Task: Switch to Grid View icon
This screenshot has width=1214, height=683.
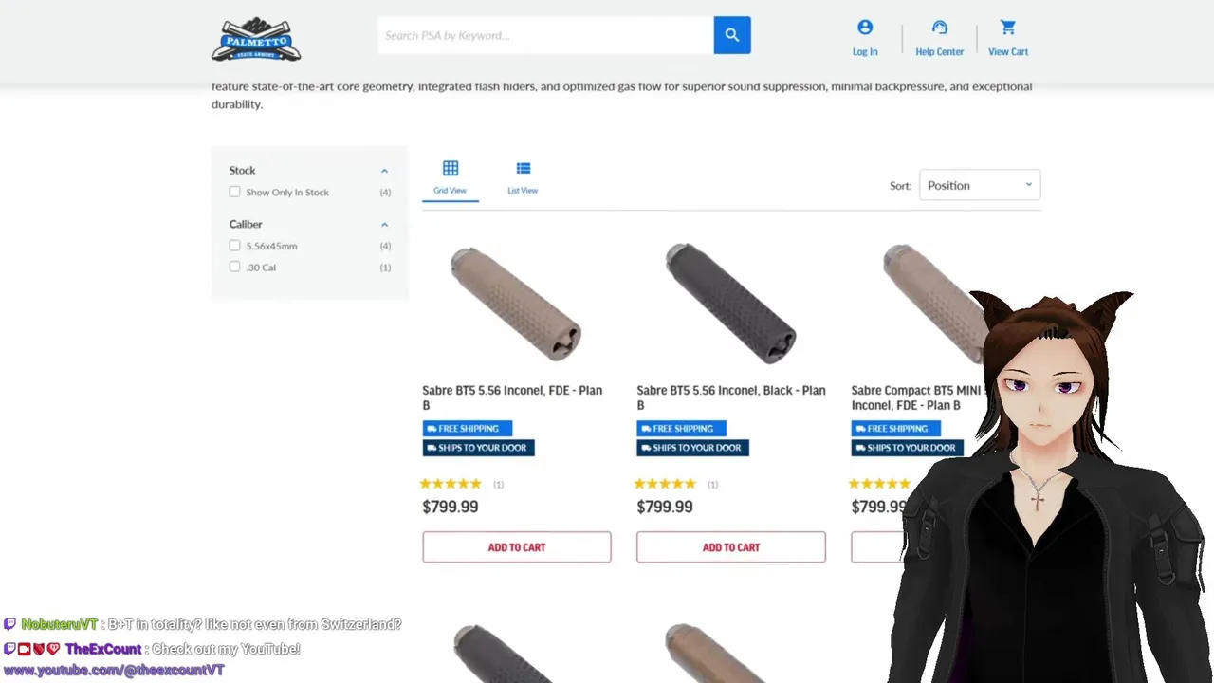Action: pyautogui.click(x=451, y=169)
